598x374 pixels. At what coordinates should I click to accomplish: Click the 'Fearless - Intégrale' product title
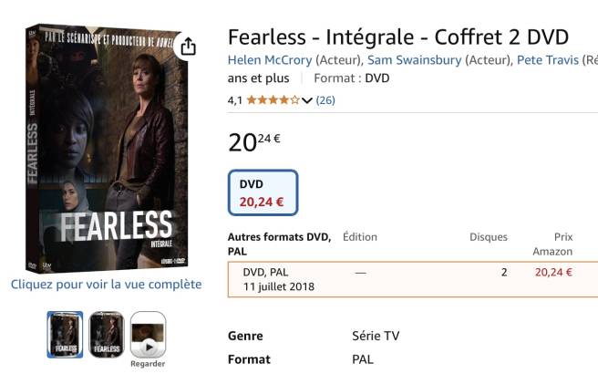pos(397,36)
